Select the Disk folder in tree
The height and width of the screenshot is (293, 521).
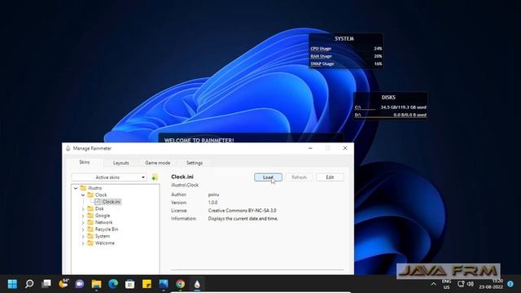coord(99,208)
